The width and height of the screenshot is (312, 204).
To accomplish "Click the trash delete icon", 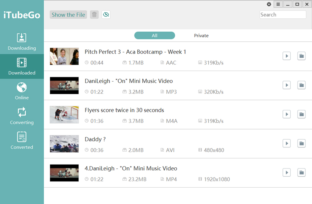I will [94, 15].
